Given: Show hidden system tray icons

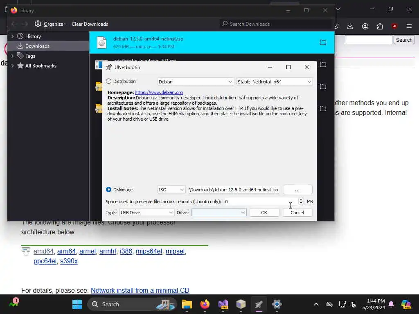Looking at the screenshot, I should [x=316, y=304].
